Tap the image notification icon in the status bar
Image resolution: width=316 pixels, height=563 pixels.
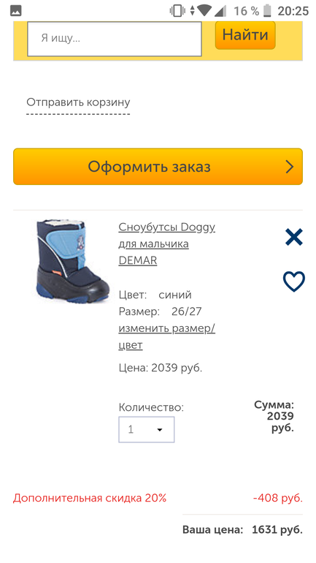[x=16, y=11]
